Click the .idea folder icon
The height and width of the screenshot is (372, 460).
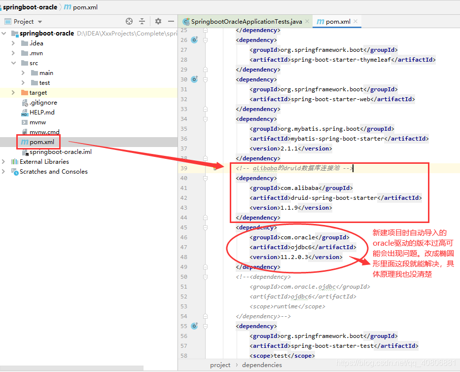25,43
